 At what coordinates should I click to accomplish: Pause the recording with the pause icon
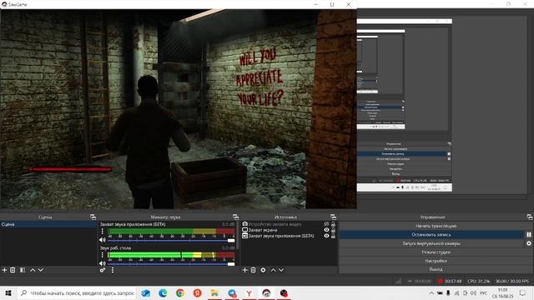528,235
